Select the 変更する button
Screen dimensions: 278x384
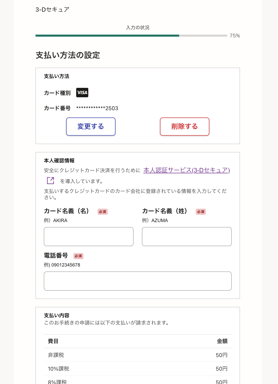[x=91, y=127]
